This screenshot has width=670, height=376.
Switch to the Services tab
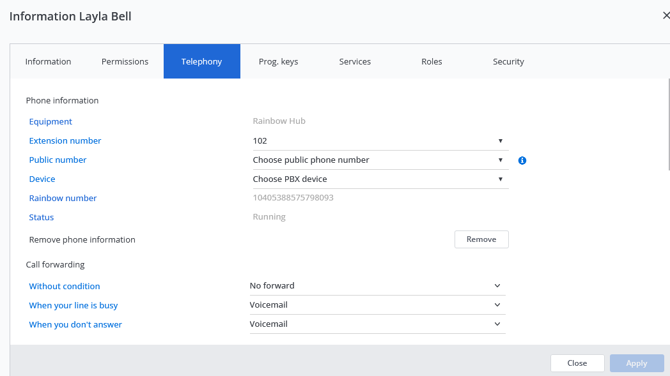[x=355, y=62]
